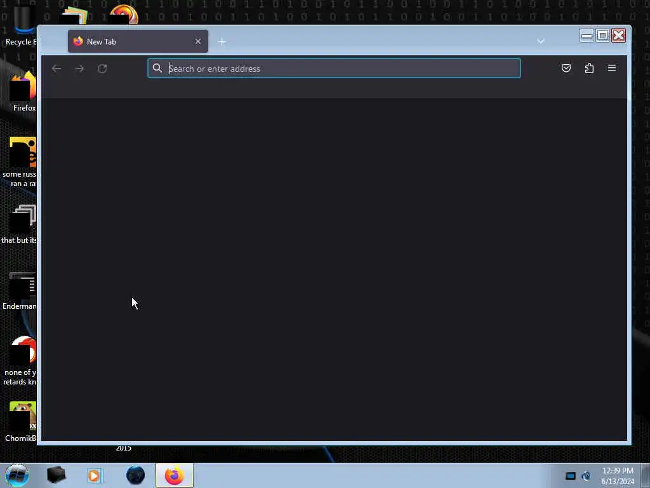Select the 'none of y' desktop icon

click(x=20, y=361)
